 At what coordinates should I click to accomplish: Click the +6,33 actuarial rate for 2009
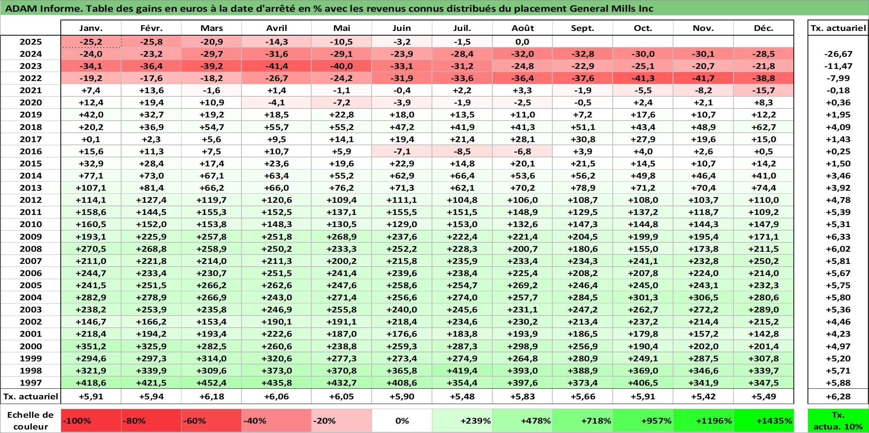(838, 237)
